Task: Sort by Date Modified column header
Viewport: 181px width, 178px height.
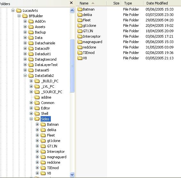Action: pos(162,3)
